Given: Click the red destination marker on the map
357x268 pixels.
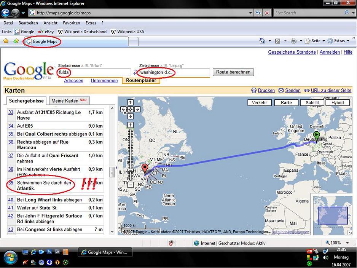Looking at the screenshot, I should coord(145,169).
